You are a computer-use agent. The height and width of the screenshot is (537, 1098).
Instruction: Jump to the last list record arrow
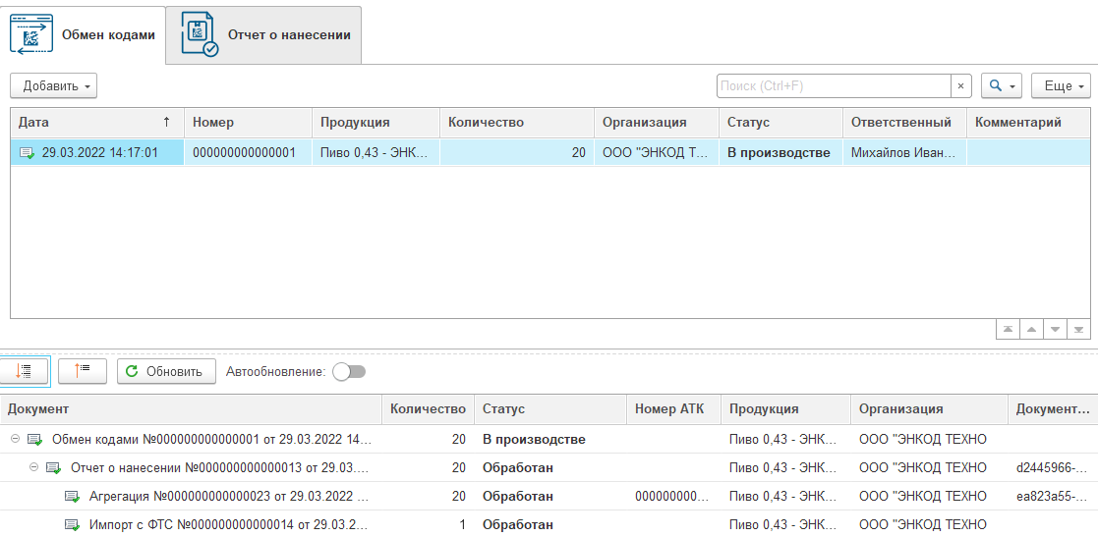click(x=1078, y=330)
